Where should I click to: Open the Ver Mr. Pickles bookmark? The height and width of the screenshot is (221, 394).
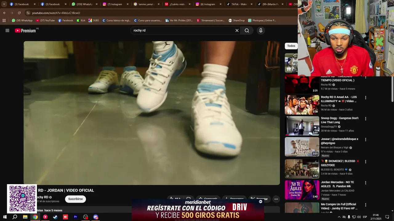(179, 21)
